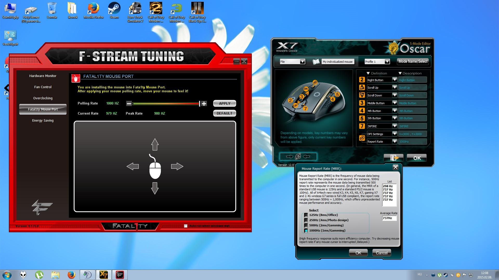
Task: Click the left arrow in mouse test area
Action: pyautogui.click(x=133, y=166)
